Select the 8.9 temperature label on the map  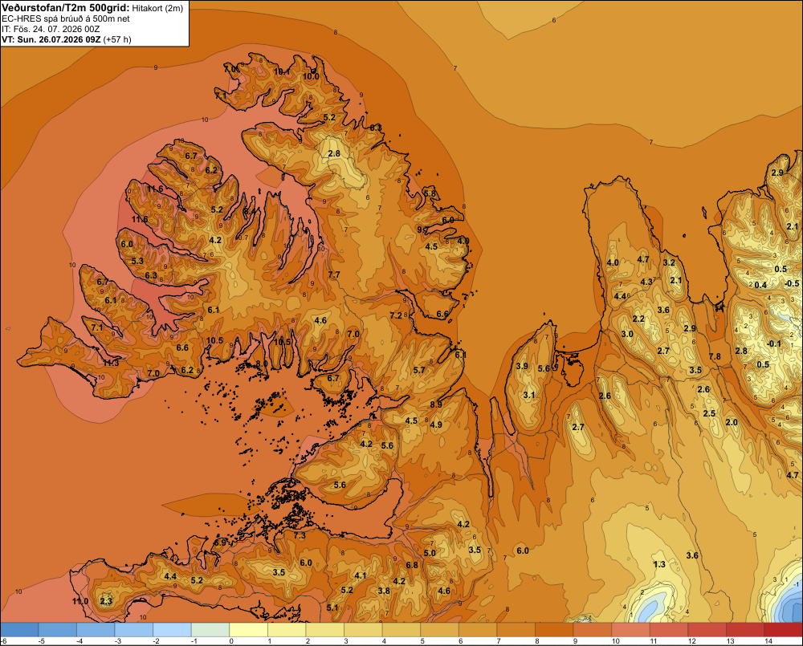click(x=436, y=404)
